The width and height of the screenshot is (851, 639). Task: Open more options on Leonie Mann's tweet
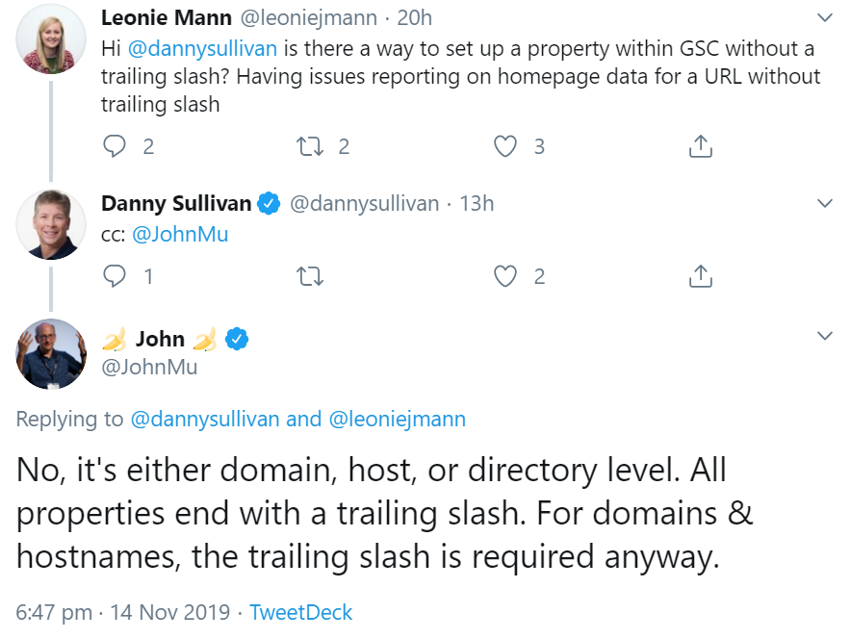point(825,18)
